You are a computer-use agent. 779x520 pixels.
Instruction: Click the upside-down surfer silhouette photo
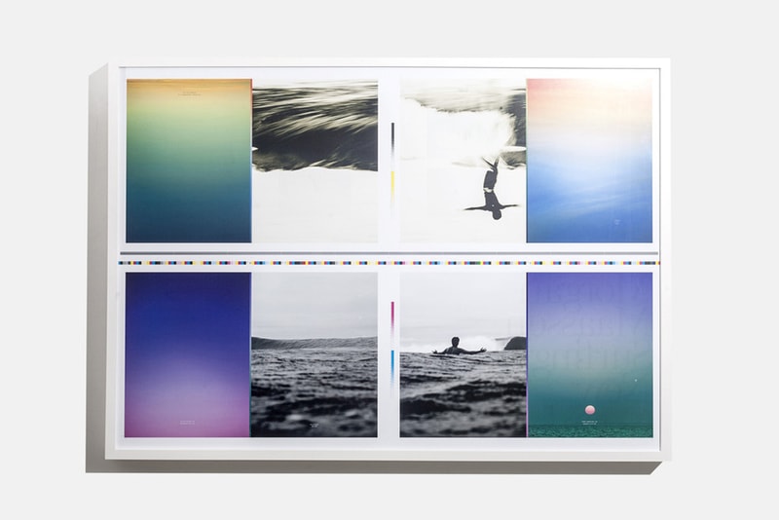tap(464, 161)
